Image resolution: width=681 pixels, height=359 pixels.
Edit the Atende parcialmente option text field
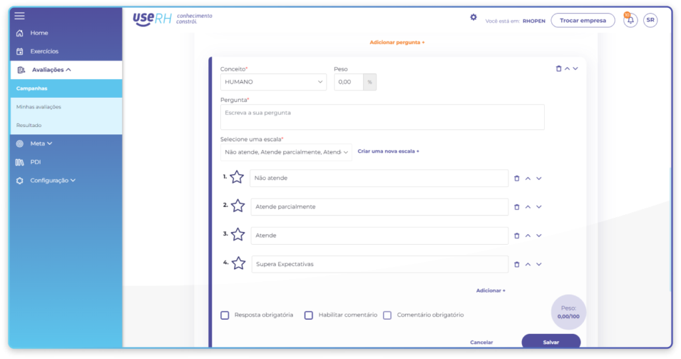coord(379,207)
